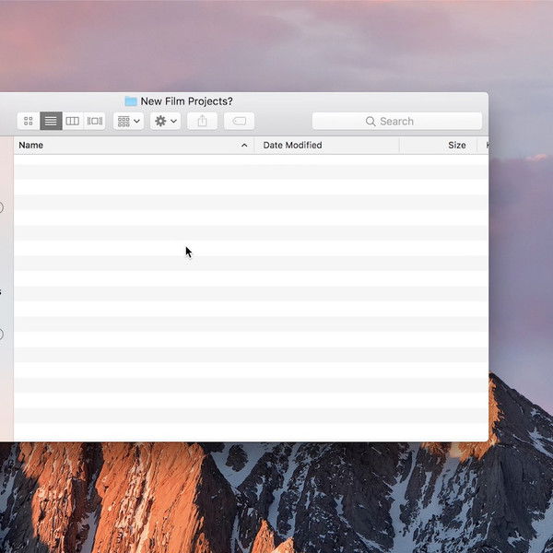
Task: Click the Share toolbar button
Action: tap(203, 121)
